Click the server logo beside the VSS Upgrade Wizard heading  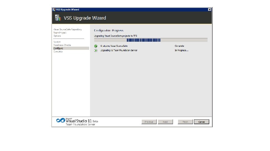[58, 18]
